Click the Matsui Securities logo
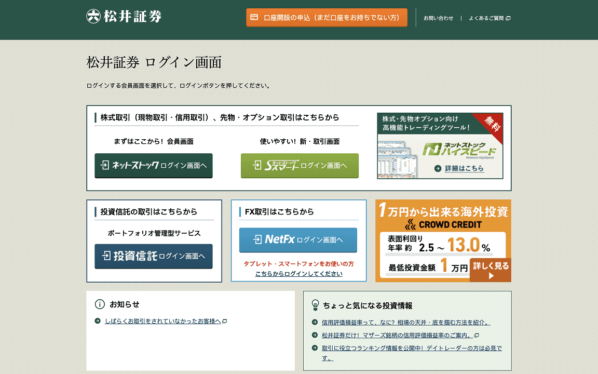The image size is (598, 374). click(x=124, y=16)
